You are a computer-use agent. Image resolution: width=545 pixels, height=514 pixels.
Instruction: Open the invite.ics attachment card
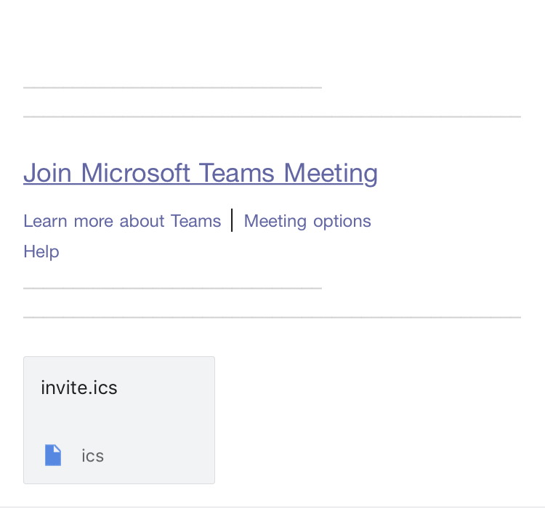point(119,420)
